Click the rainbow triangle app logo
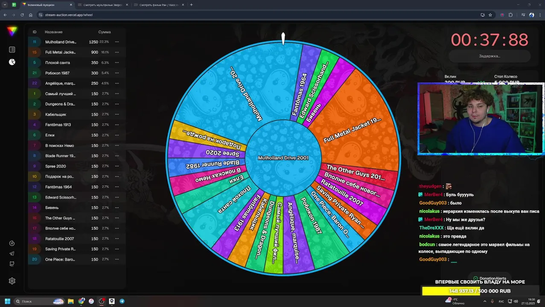 click(12, 31)
